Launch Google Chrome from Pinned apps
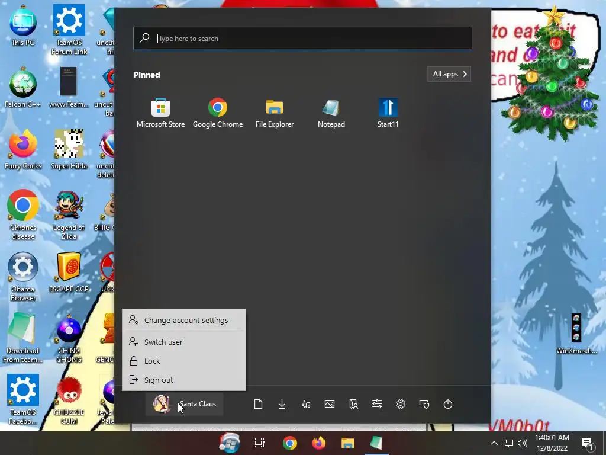This screenshot has height=455, width=606. pos(218,113)
